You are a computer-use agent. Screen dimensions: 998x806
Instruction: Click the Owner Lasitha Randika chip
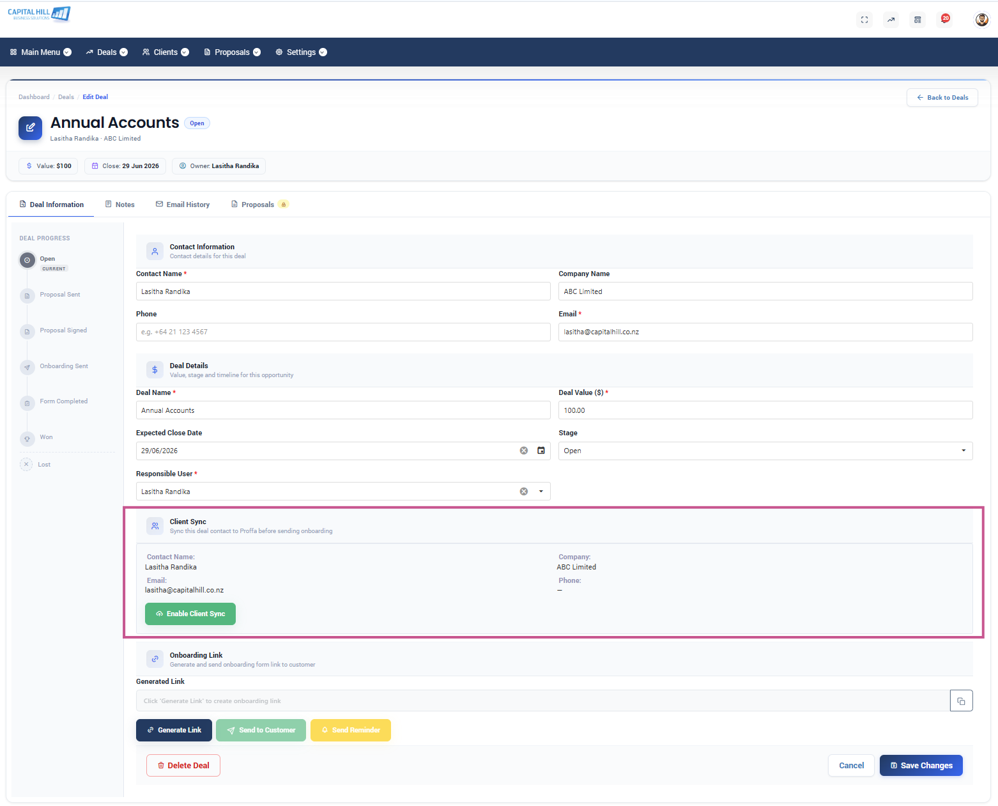click(219, 166)
